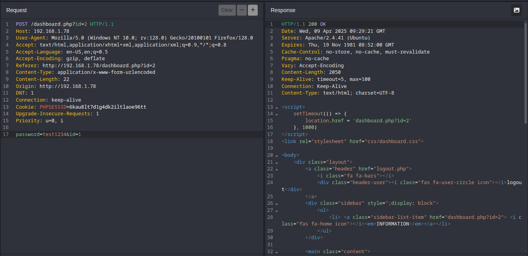Click the PHPSESSID cookie value

coord(108,107)
